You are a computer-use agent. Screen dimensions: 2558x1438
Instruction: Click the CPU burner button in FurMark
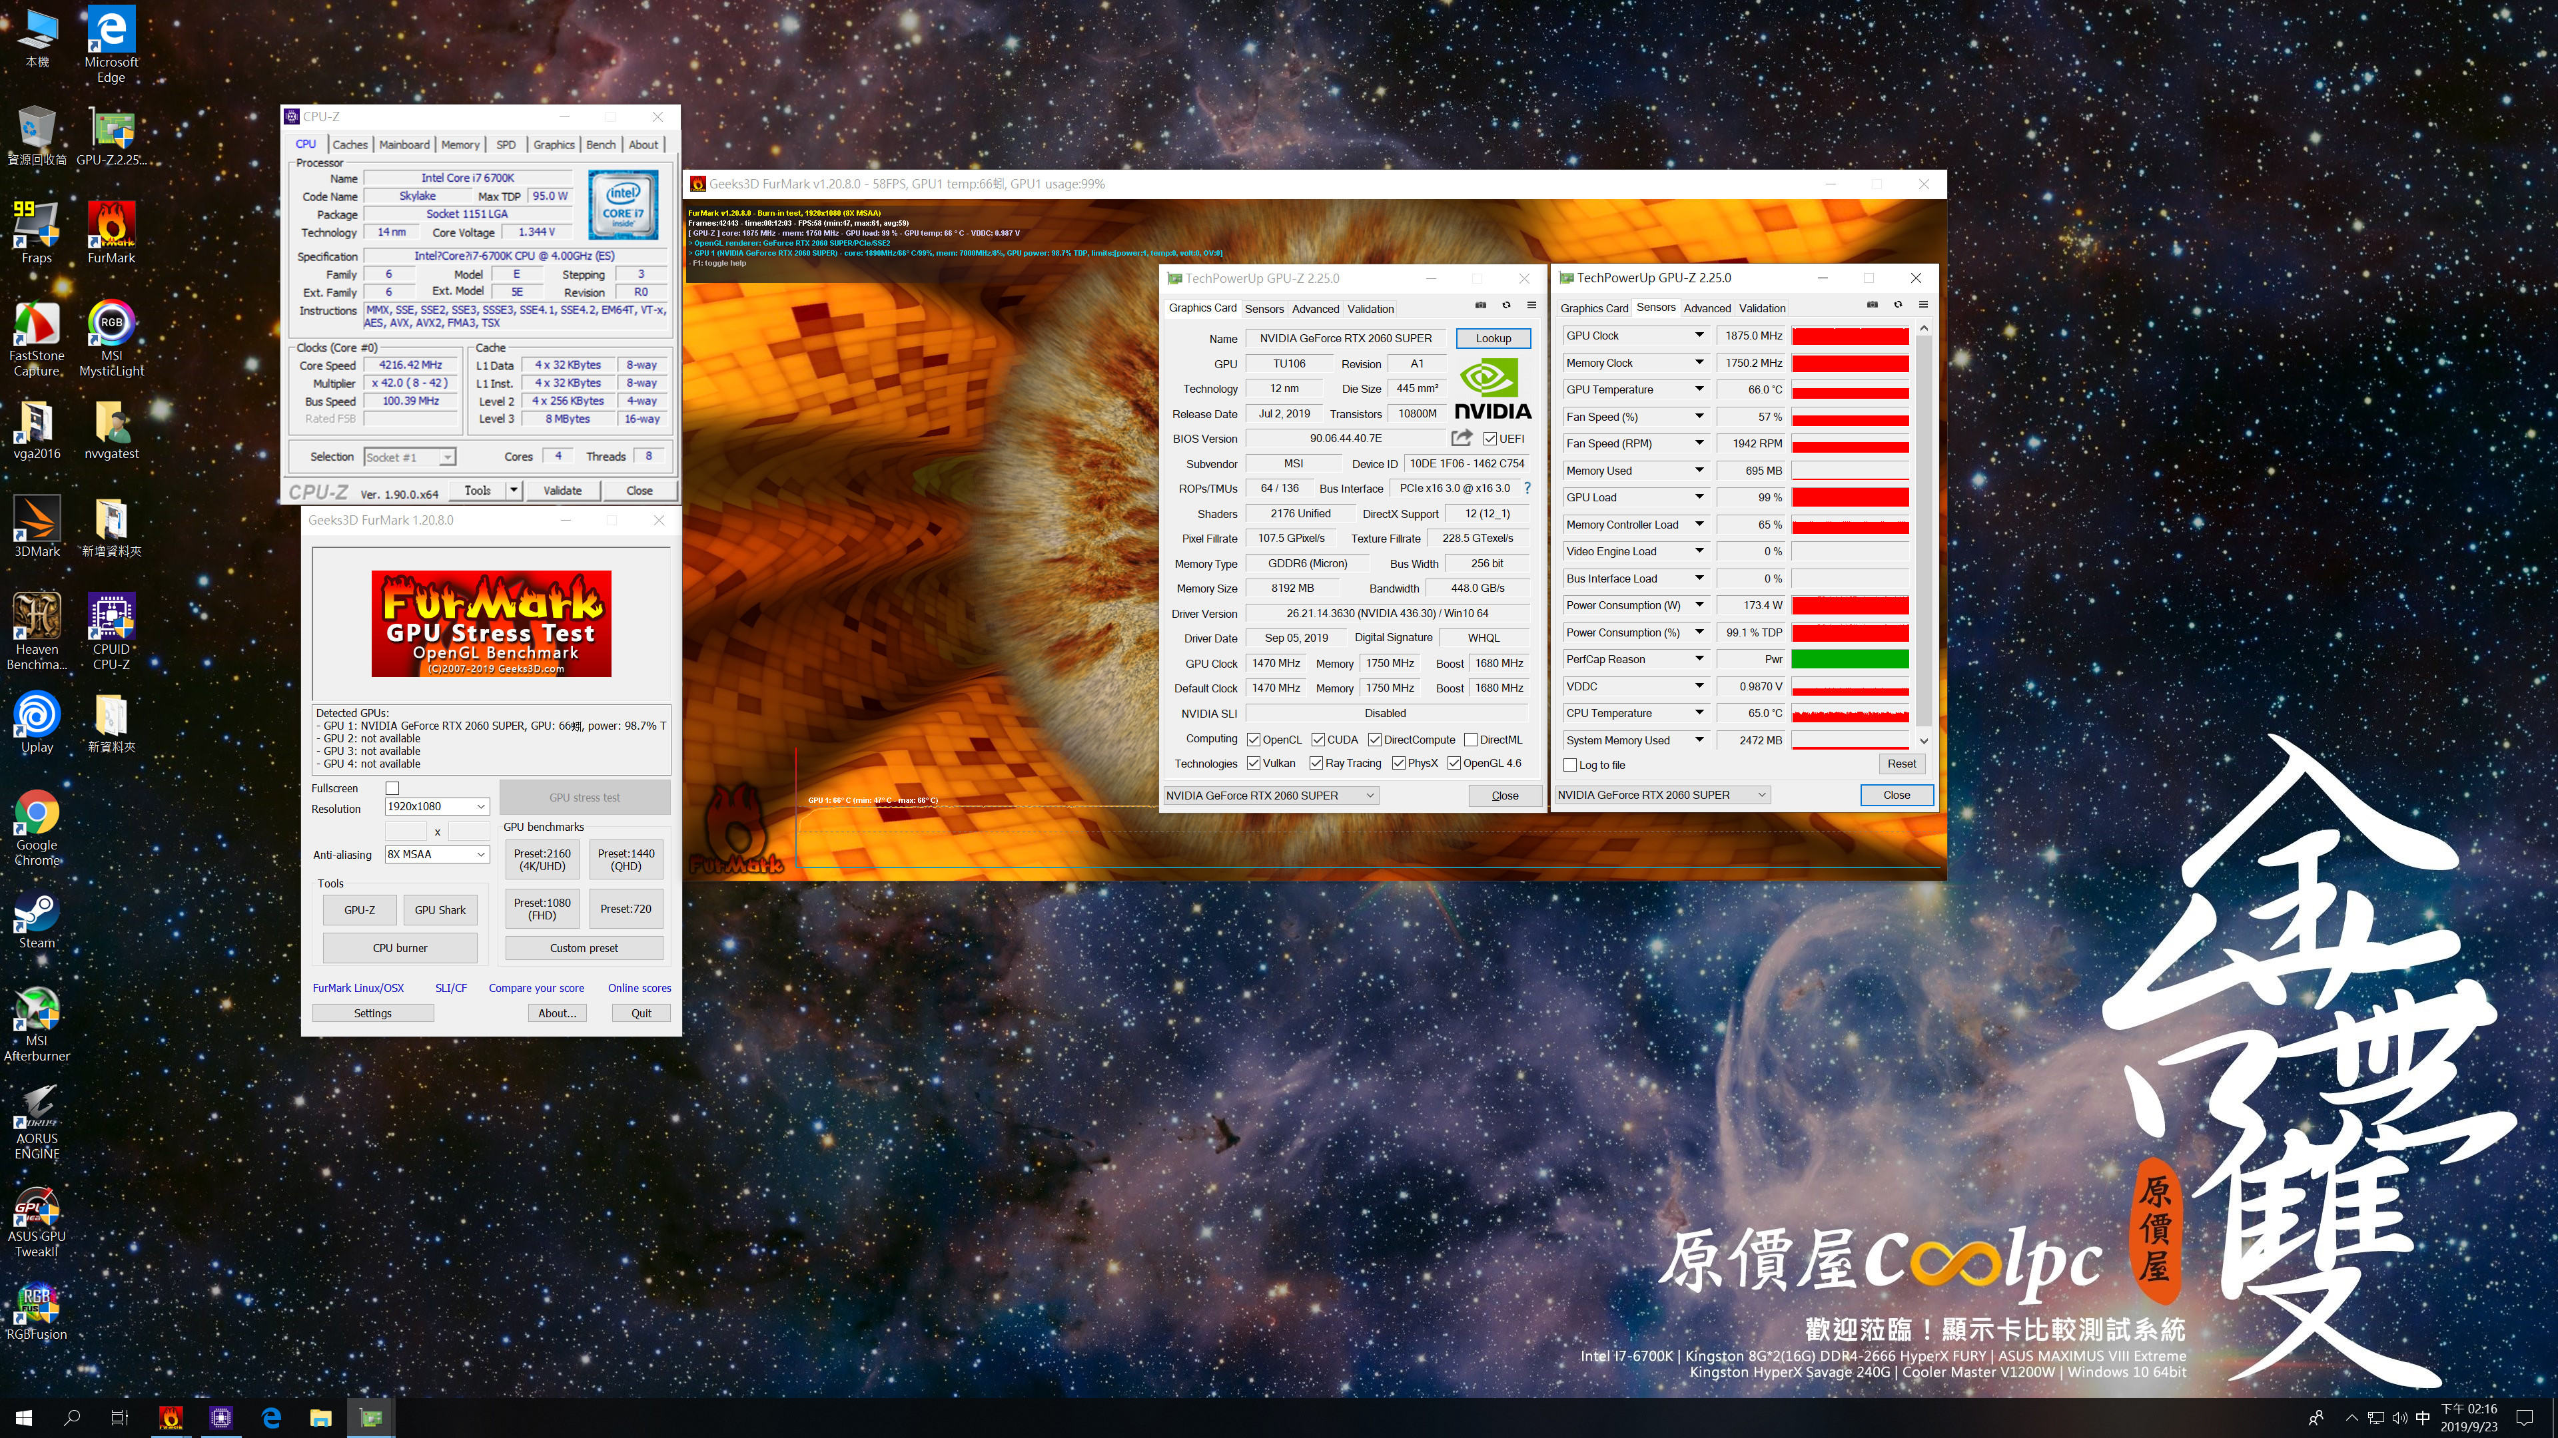pyautogui.click(x=400, y=948)
